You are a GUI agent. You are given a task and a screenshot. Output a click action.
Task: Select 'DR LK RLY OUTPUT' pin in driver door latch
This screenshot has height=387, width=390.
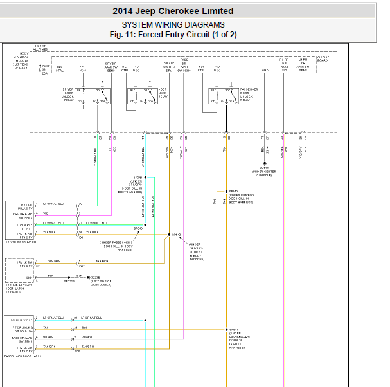tap(25, 227)
